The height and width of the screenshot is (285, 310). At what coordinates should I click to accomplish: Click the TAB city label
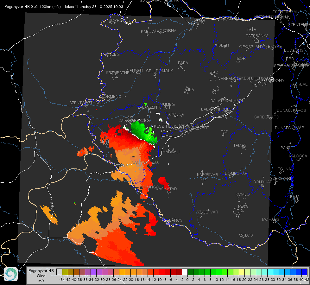coord(225,132)
